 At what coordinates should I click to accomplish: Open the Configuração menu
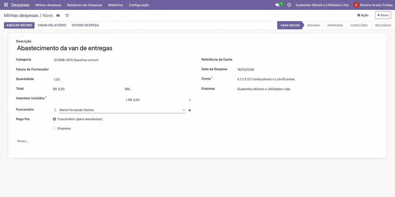point(139,5)
